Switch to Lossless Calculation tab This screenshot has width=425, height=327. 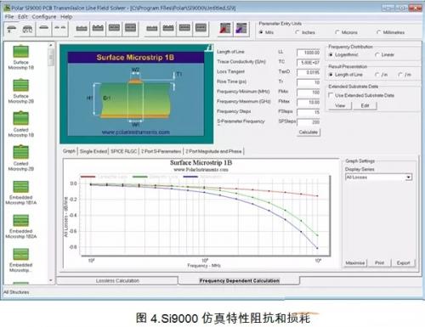[117, 280]
